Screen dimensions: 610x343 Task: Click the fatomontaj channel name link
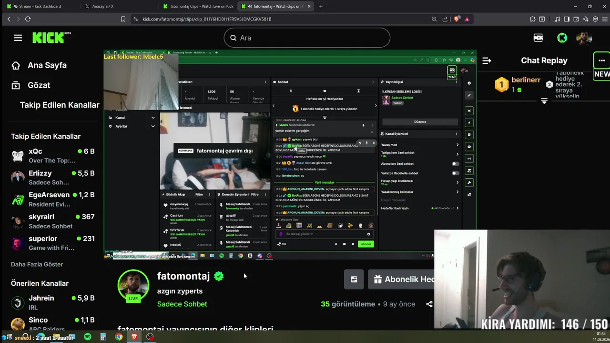click(183, 276)
